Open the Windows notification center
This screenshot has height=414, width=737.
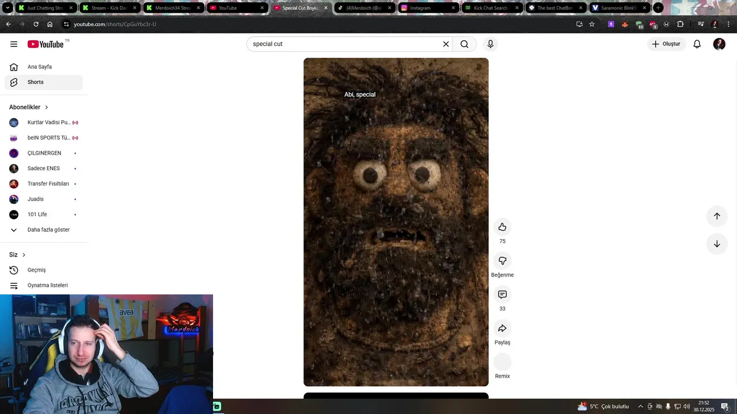[x=725, y=407]
